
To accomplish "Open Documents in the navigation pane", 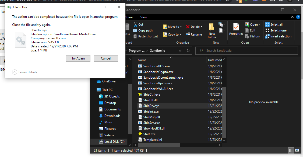I will pyautogui.click(x=110, y=109).
